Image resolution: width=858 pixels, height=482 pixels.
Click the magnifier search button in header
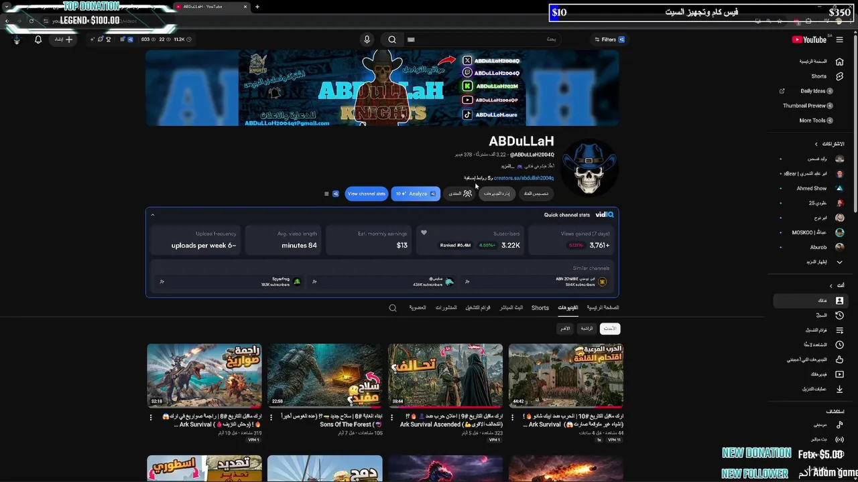point(392,39)
